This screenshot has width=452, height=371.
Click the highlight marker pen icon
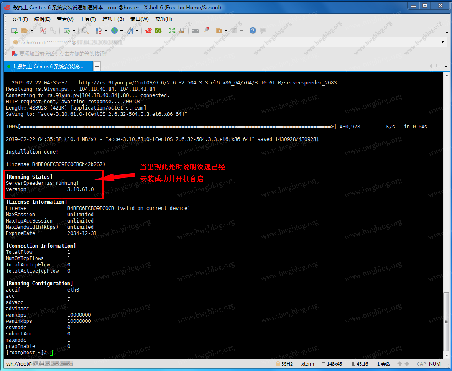pyautogui.click(x=206, y=31)
